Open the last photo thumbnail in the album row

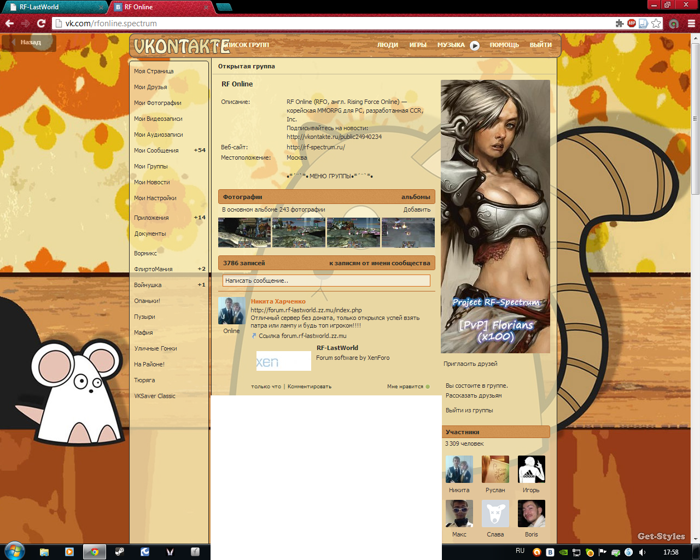click(408, 232)
